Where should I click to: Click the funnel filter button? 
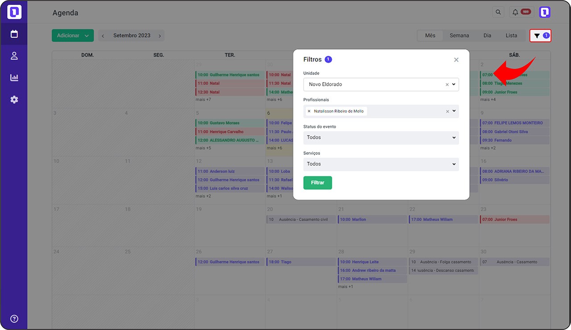point(540,36)
